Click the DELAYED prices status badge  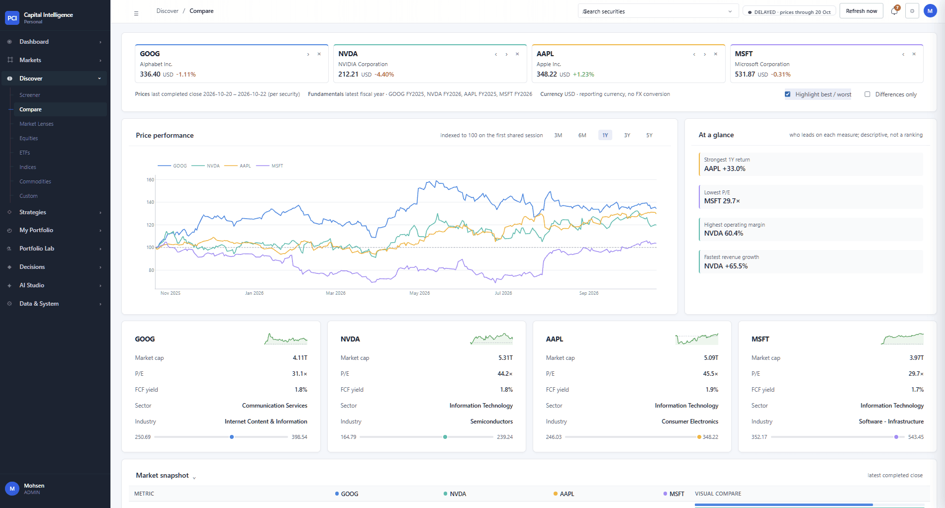[x=789, y=12]
